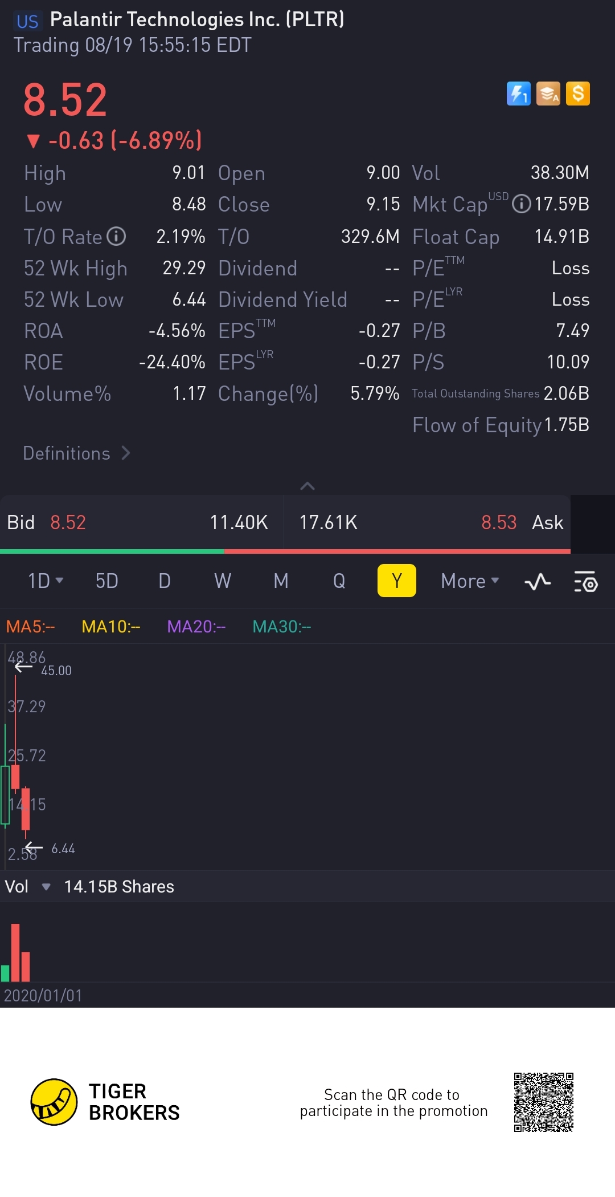
Task: Switch to the W weekly chart tab
Action: pos(223,581)
